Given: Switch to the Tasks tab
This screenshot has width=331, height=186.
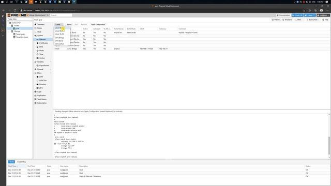Looking at the screenshot, I should [x=11, y=162].
